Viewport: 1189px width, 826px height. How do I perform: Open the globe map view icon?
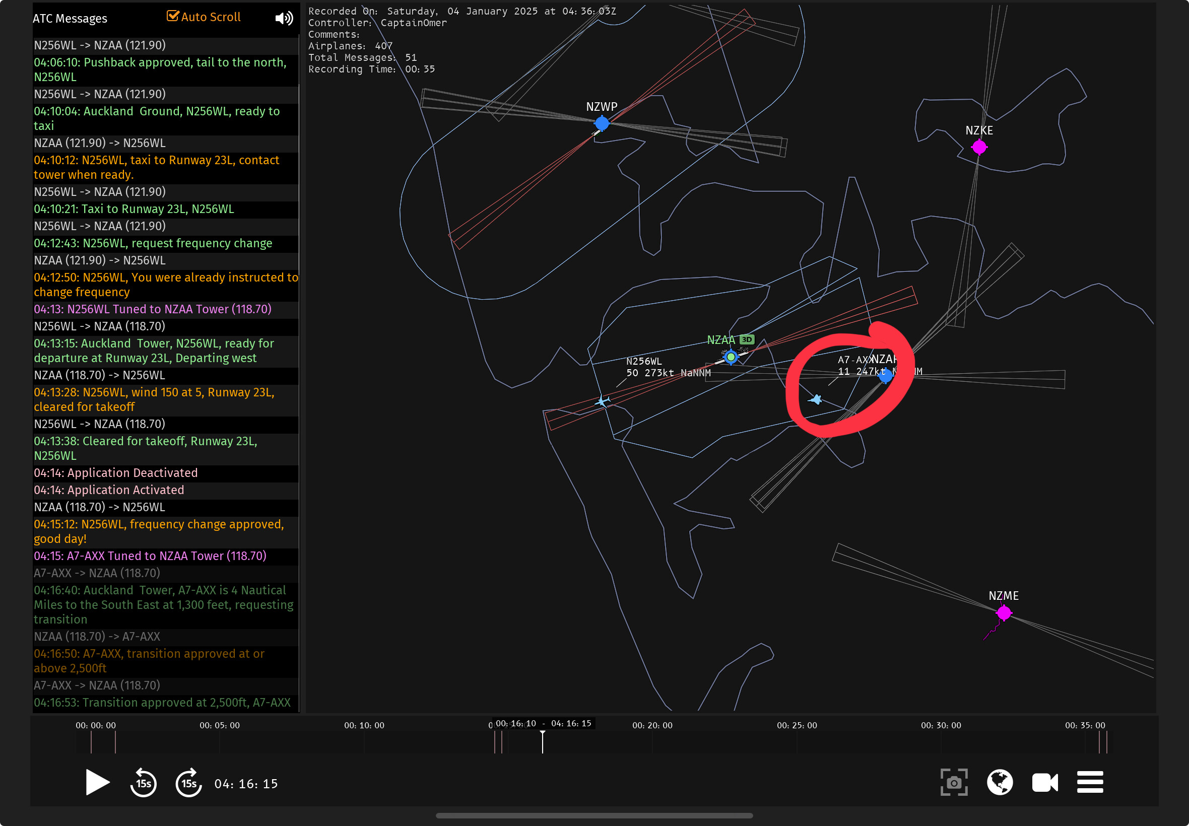(x=1000, y=782)
